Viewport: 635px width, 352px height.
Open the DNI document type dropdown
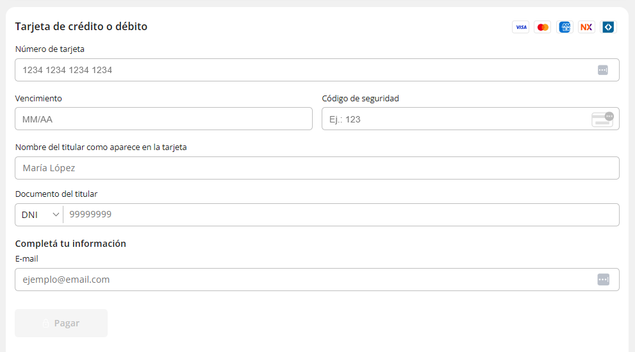tap(40, 215)
